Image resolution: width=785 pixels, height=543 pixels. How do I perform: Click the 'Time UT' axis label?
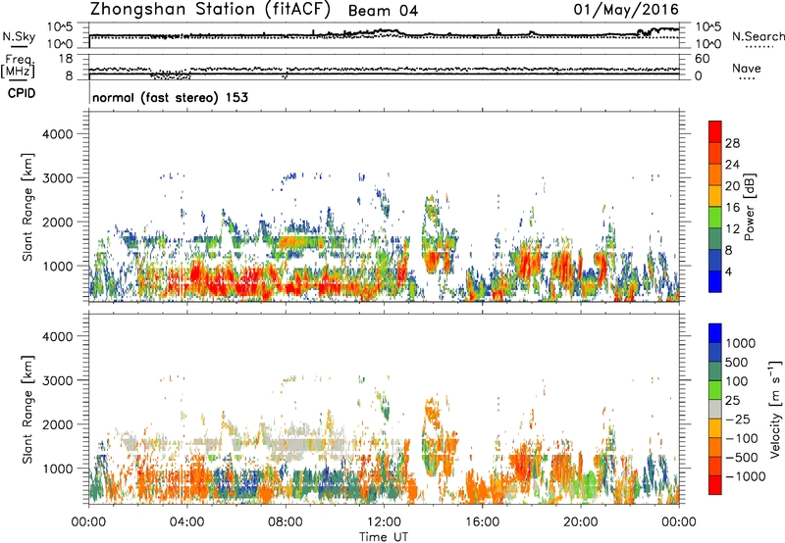pyautogui.click(x=384, y=537)
